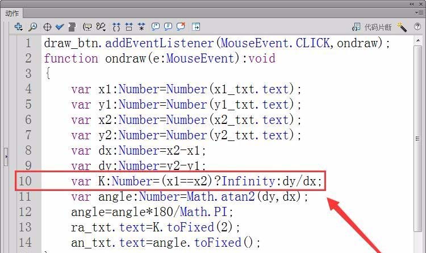Screen dimensions: 426x253
Task: Select the 动作 panel tab
Action: tap(12, 13)
